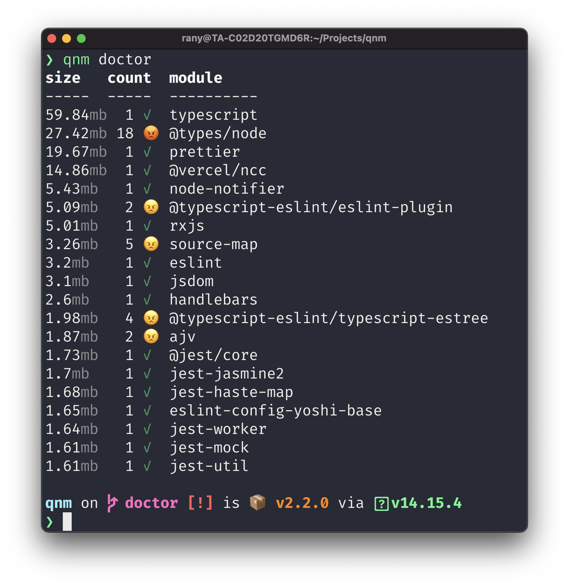The width and height of the screenshot is (569, 587).
Task: Click the package box emoji in prompt
Action: (x=258, y=502)
